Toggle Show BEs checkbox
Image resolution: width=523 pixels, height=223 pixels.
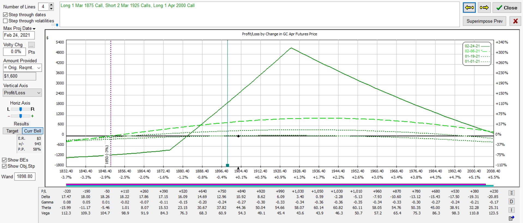[x=4, y=160]
